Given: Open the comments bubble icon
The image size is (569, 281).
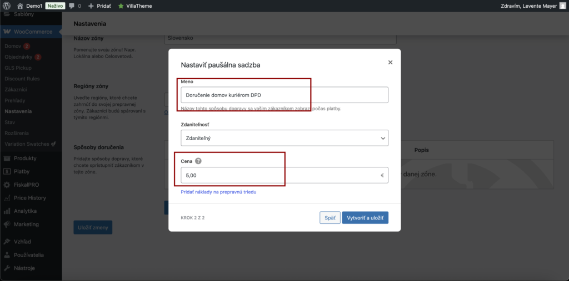Looking at the screenshot, I should click(x=72, y=6).
